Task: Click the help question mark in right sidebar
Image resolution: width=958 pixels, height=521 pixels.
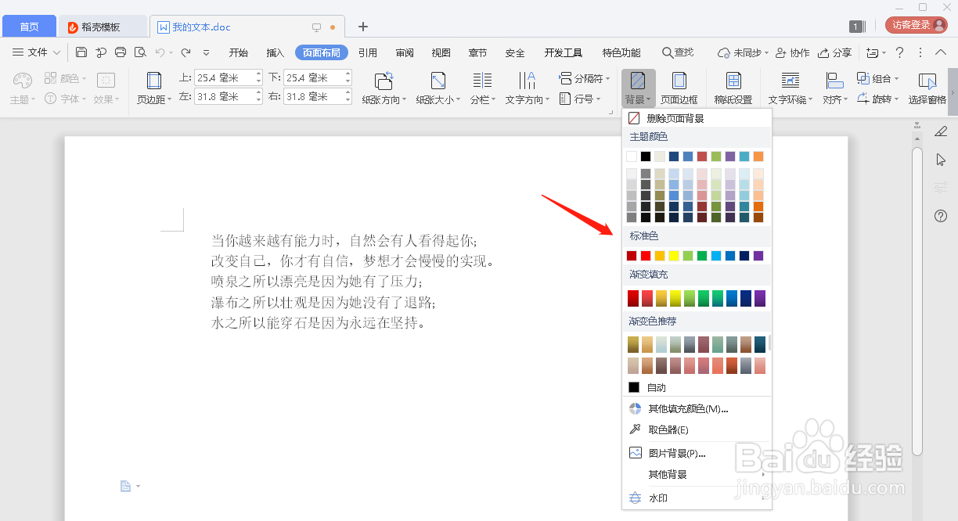Action: [941, 216]
